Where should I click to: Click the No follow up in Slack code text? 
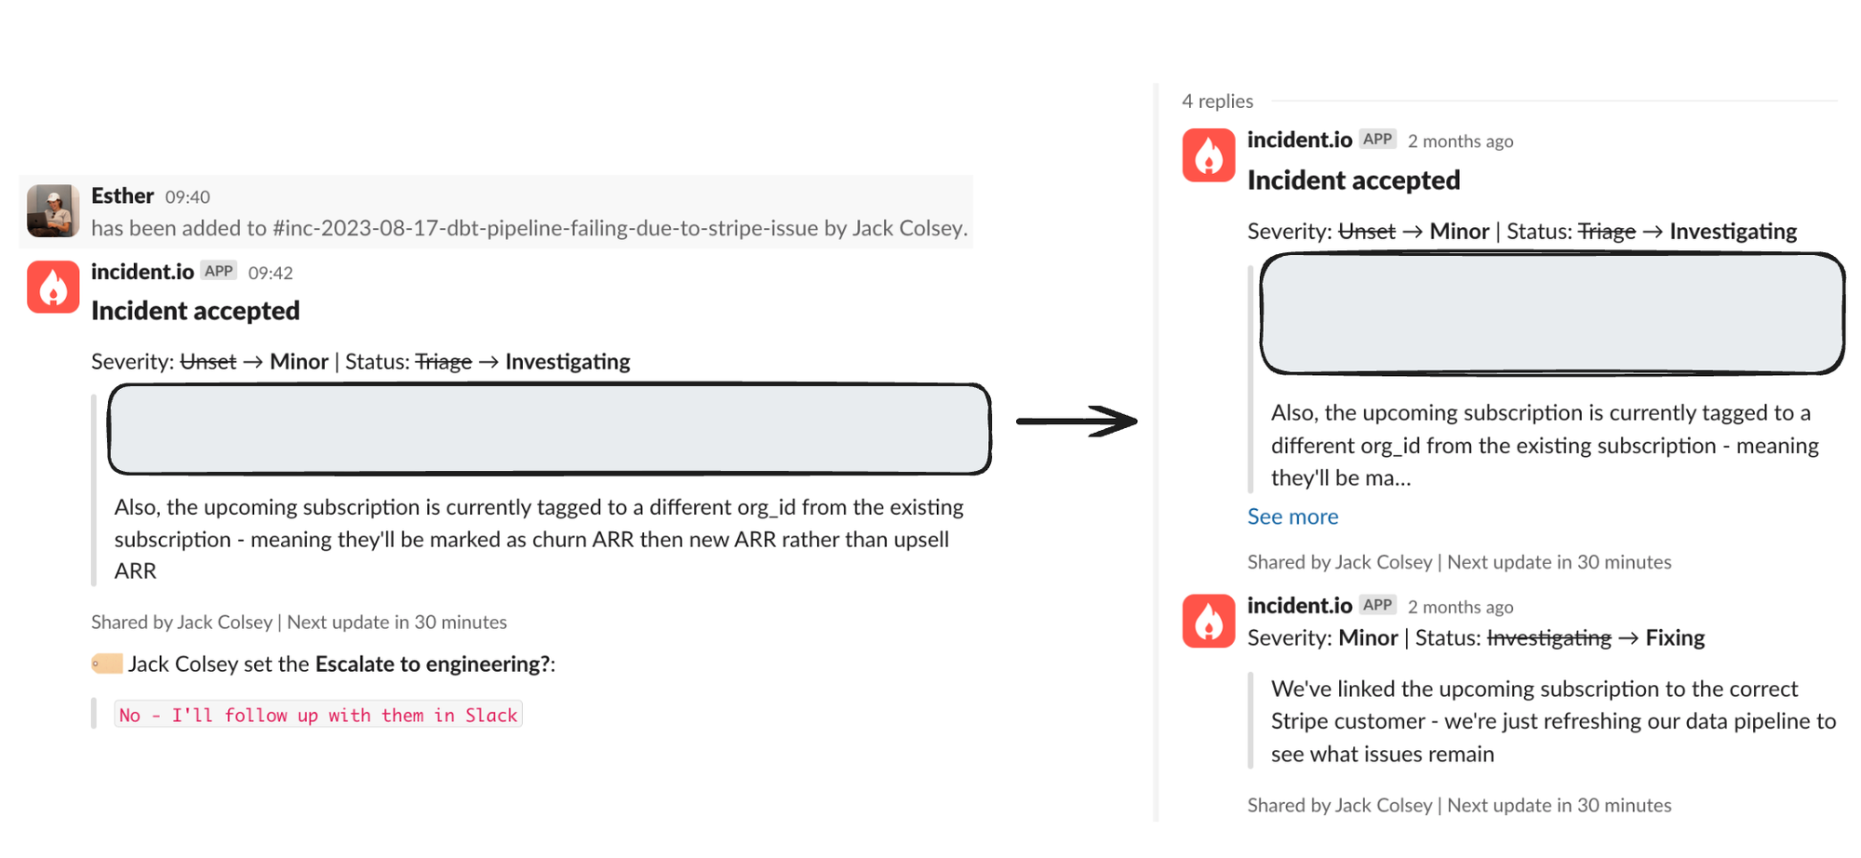tap(318, 715)
